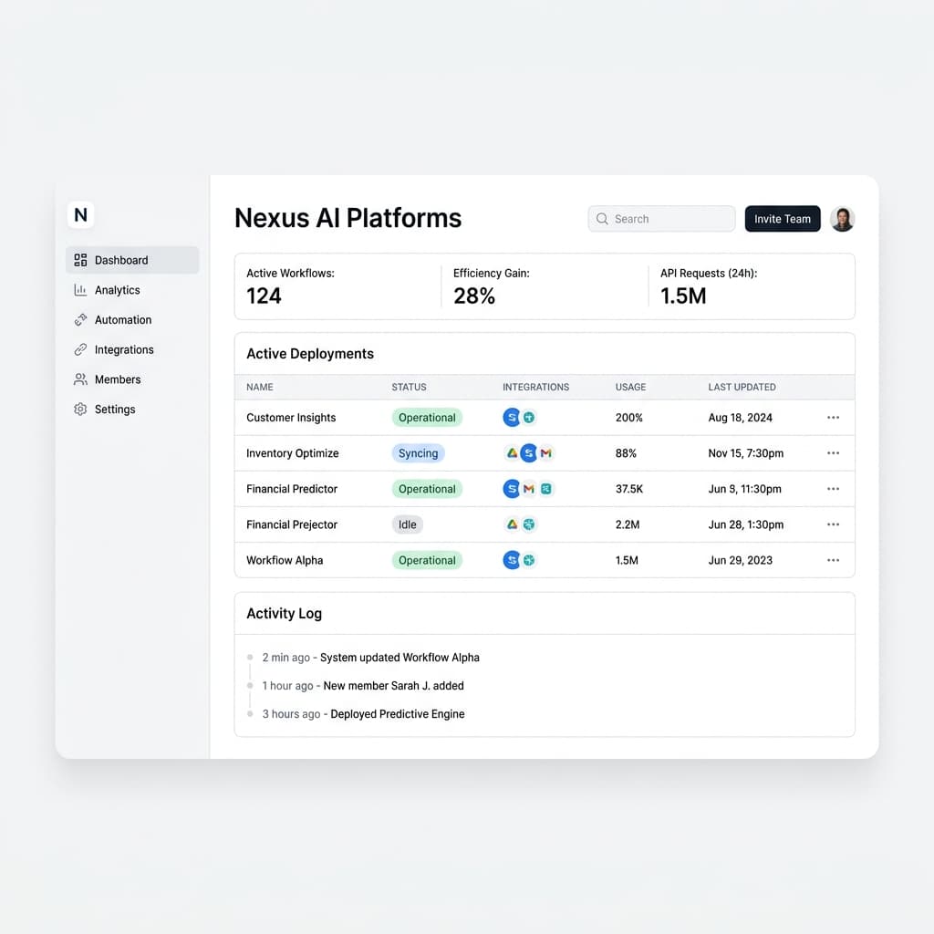This screenshot has width=934, height=934.
Task: Click the Efficiency Gain 28% value
Action: point(474,296)
